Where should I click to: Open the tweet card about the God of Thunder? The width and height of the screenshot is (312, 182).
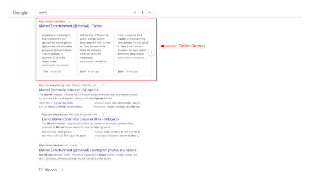[x=95, y=53]
